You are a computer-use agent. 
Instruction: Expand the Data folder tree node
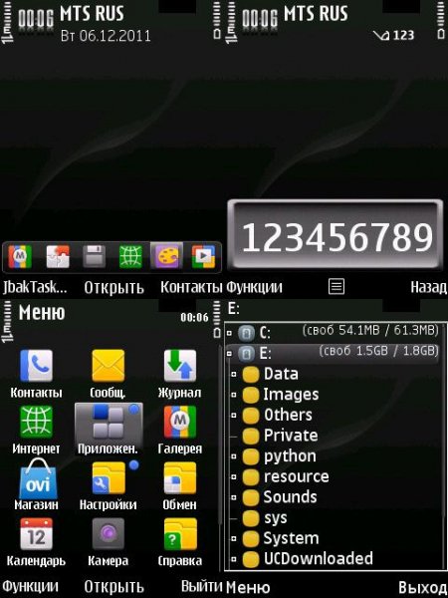(x=234, y=375)
